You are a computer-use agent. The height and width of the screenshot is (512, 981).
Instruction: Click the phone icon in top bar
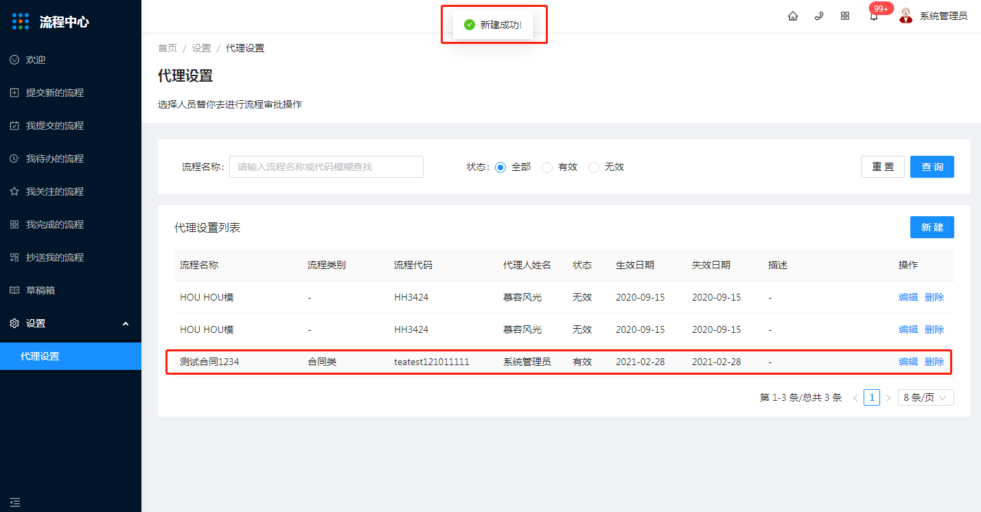tap(819, 16)
